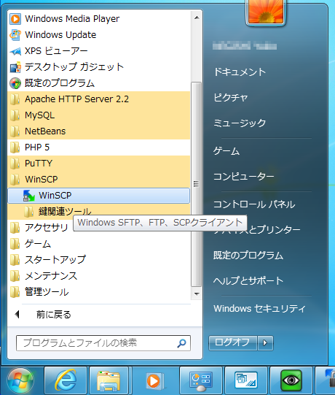
Task: Expand the PuTTY folder
Action: (x=99, y=164)
